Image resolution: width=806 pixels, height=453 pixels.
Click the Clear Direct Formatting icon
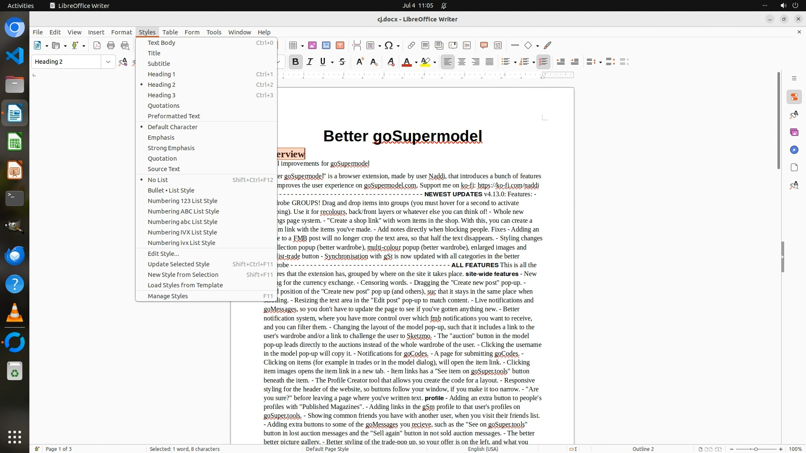pos(391,62)
